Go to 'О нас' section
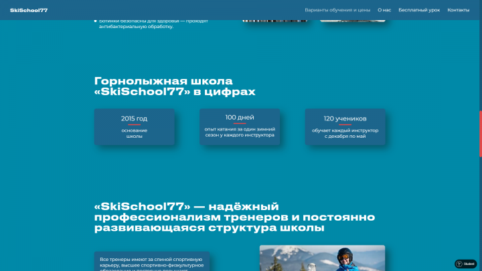482x271 pixels. [x=384, y=10]
